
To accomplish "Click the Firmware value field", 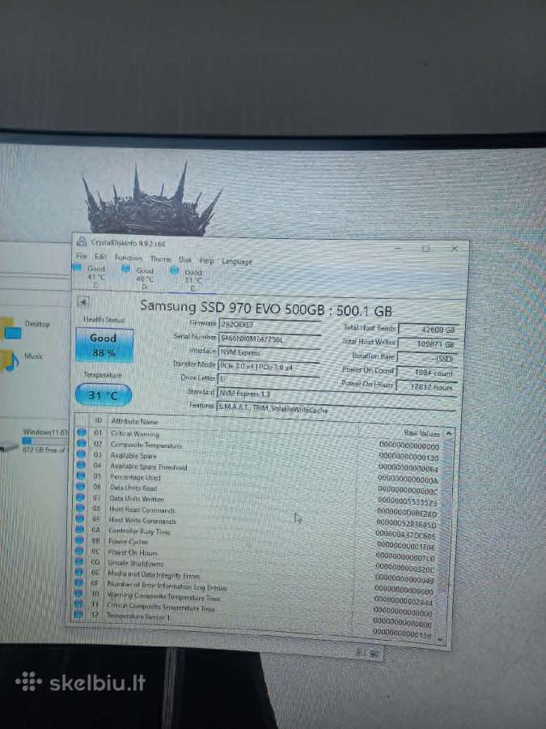I will point(269,324).
